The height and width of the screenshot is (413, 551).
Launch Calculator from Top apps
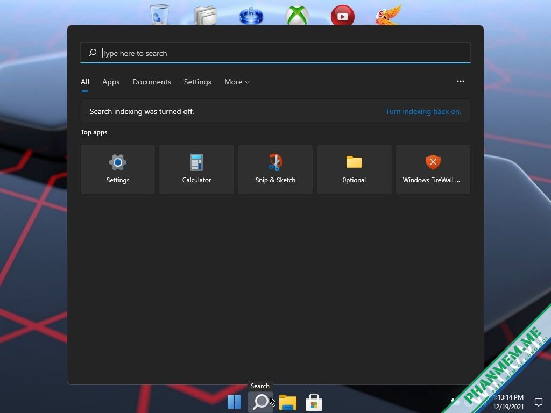196,169
